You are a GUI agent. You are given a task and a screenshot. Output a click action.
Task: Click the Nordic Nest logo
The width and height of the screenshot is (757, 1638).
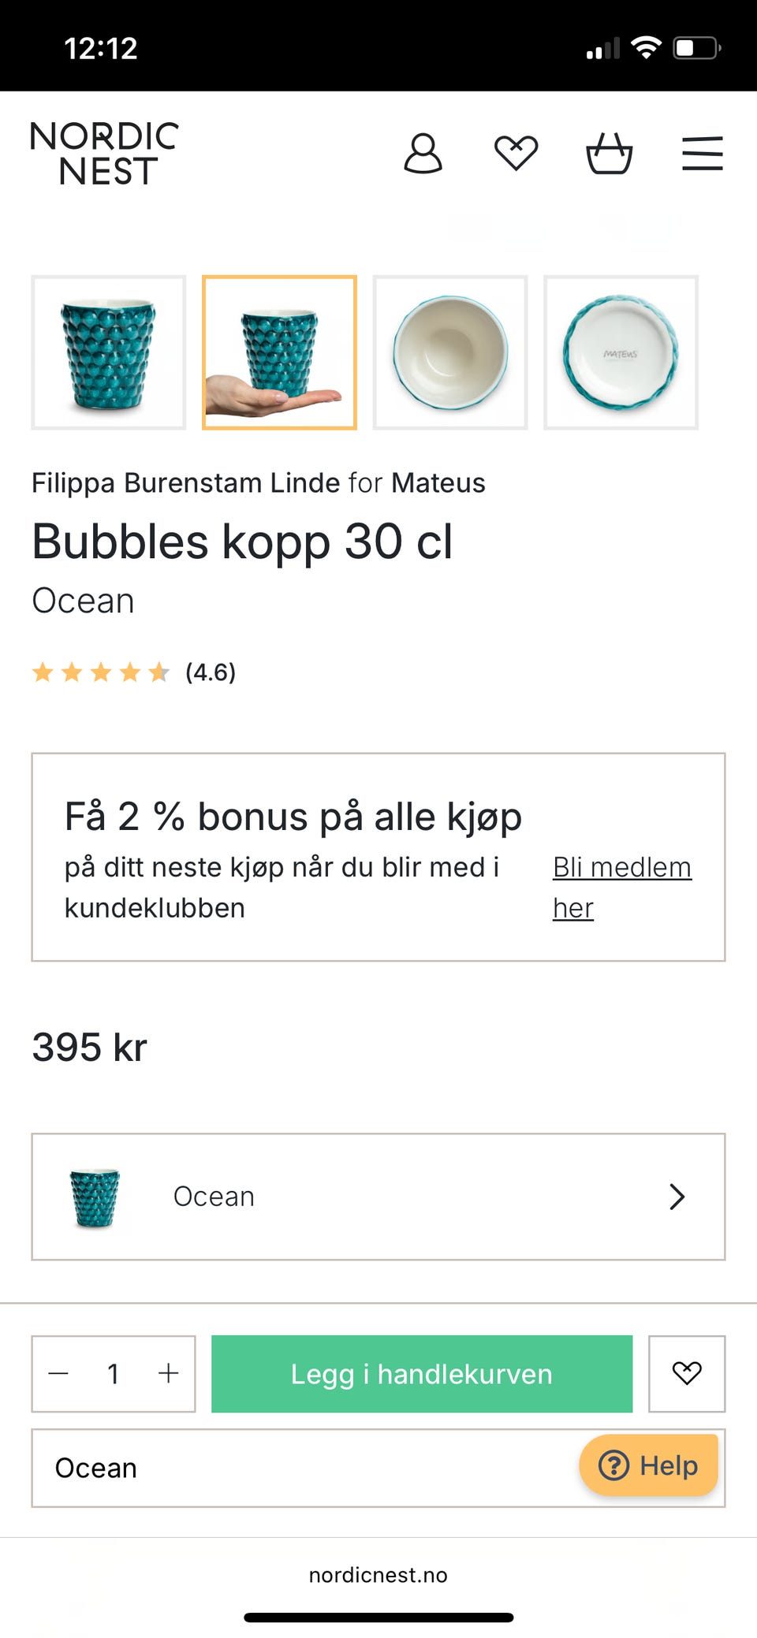click(x=105, y=153)
